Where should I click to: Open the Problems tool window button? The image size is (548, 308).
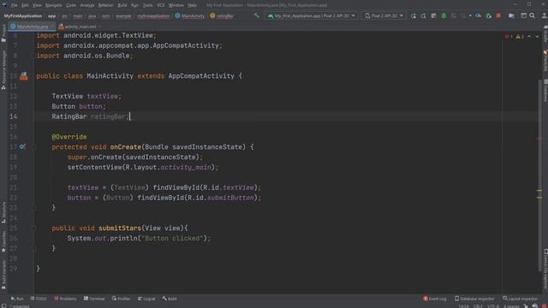(x=65, y=299)
